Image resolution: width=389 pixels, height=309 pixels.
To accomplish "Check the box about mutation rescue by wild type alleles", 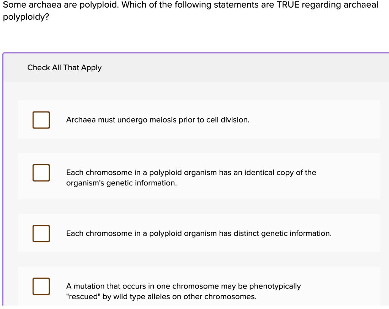I will tap(41, 287).
